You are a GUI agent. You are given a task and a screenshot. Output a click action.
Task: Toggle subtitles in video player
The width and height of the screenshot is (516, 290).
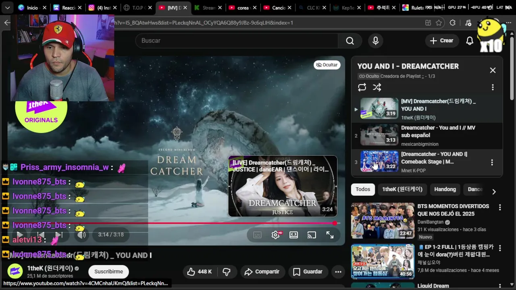pyautogui.click(x=257, y=235)
